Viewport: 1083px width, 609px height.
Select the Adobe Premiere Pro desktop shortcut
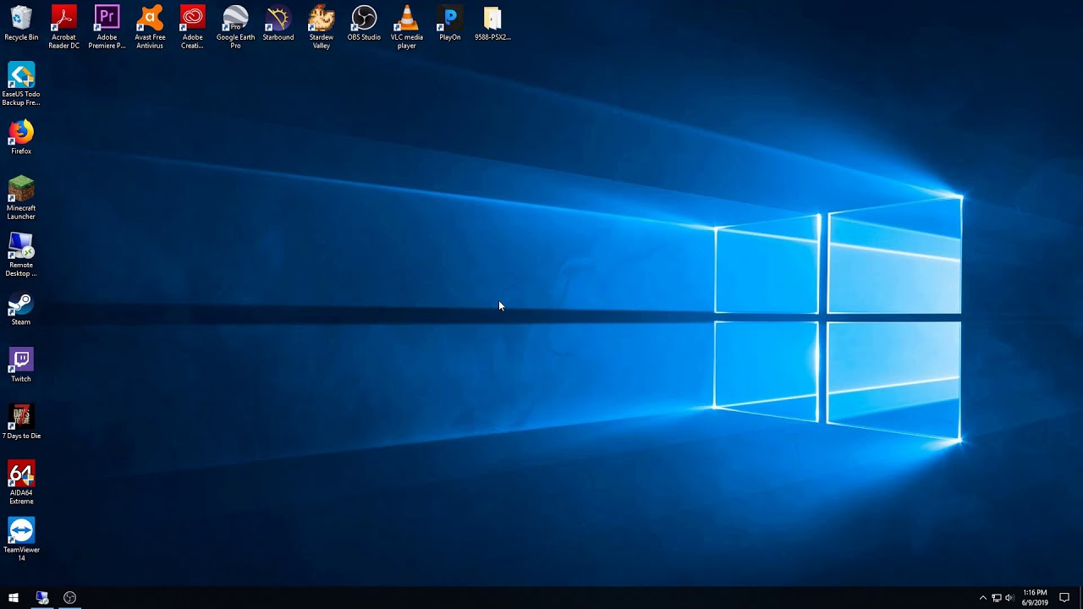pos(107,27)
